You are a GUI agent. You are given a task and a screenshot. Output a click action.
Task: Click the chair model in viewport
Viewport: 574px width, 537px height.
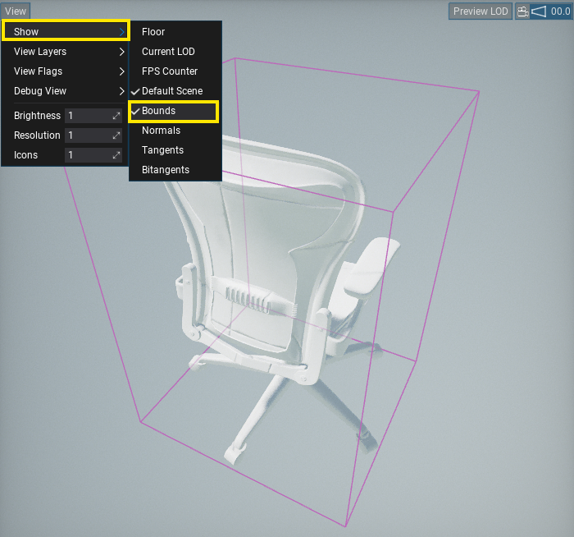282,293
